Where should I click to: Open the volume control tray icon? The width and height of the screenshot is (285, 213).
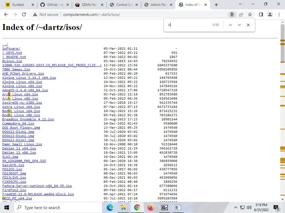tap(249, 207)
